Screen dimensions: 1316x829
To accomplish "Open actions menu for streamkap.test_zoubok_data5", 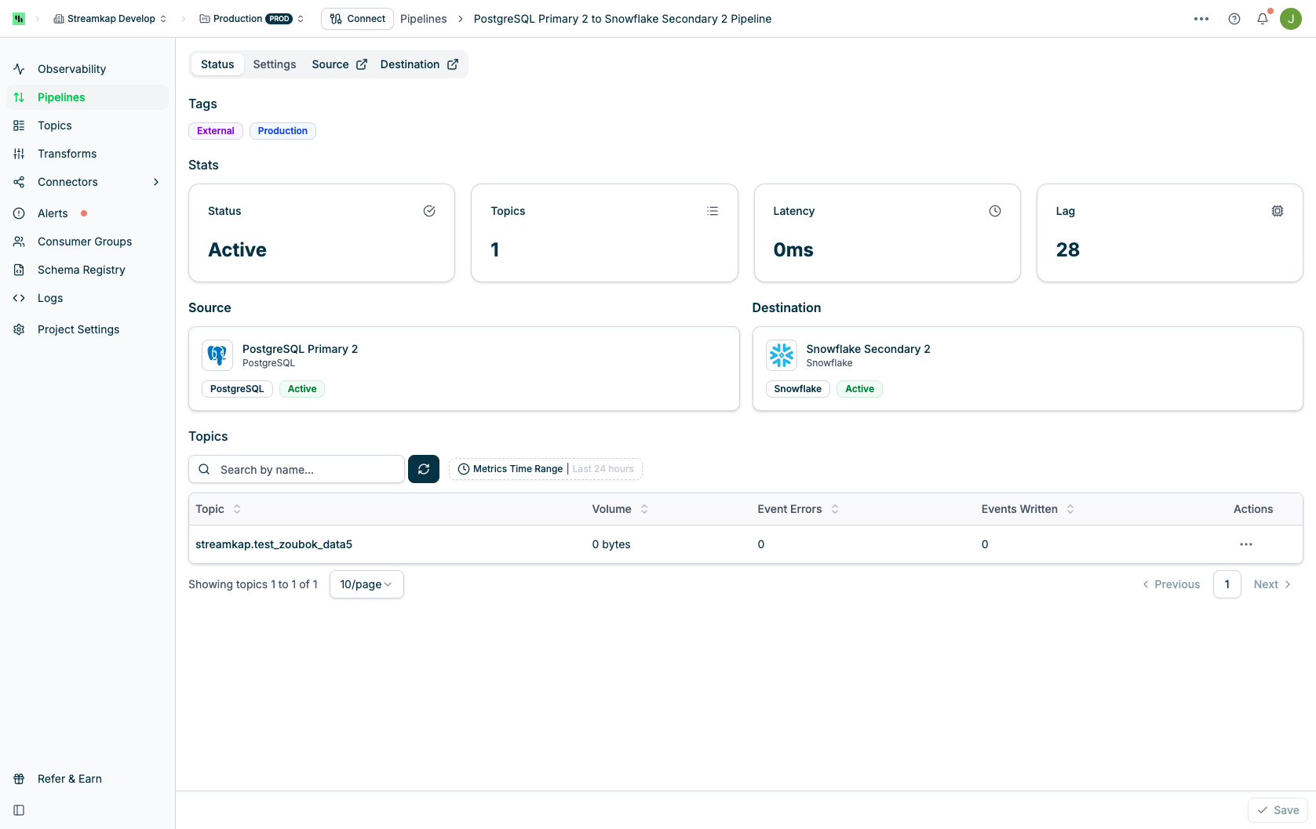I will point(1246,544).
